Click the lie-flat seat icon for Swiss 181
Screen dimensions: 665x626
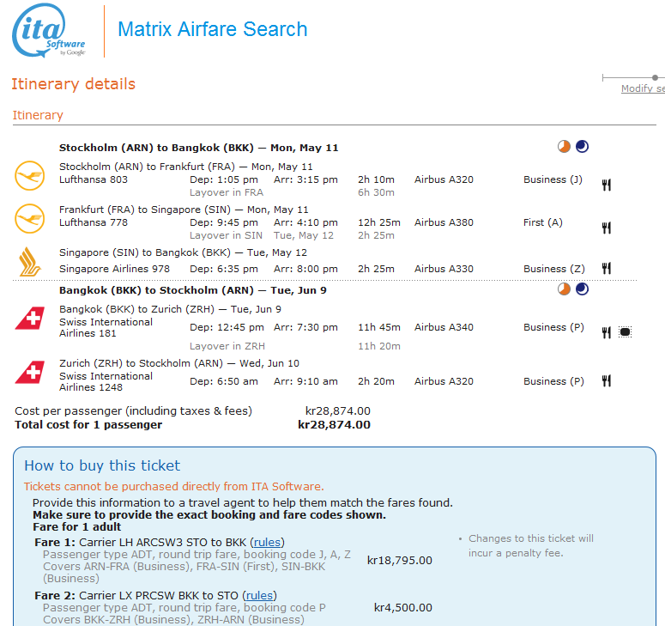point(626,331)
